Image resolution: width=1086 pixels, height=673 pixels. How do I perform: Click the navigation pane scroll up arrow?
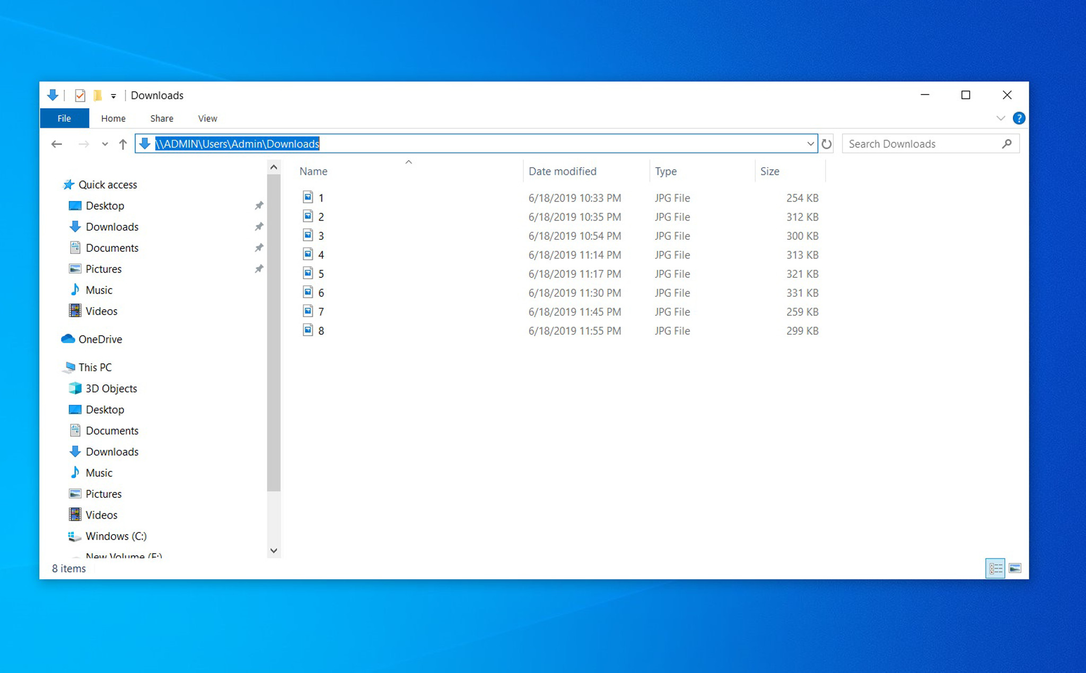pyautogui.click(x=274, y=168)
